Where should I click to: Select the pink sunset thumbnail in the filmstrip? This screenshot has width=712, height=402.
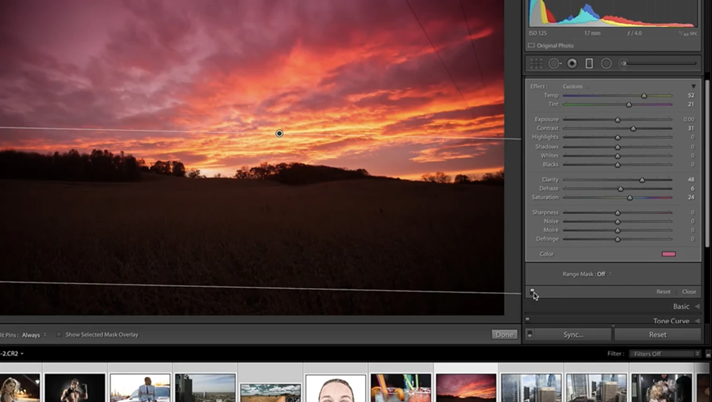466,388
